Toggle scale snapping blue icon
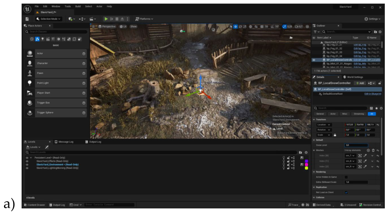This screenshot has width=388, height=214. (x=284, y=26)
